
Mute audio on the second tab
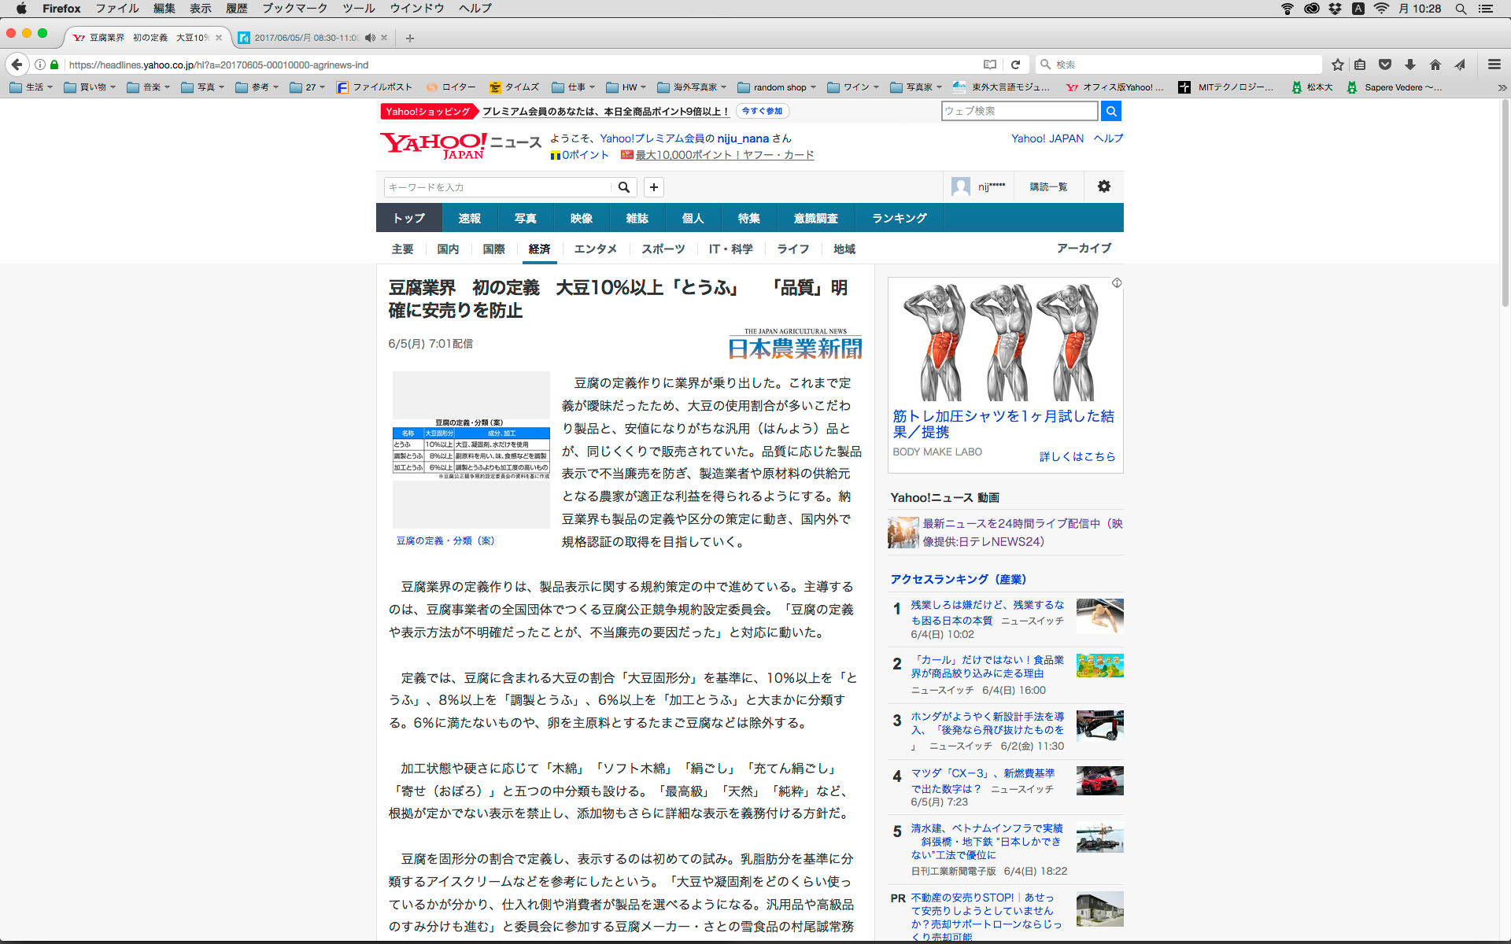click(370, 38)
